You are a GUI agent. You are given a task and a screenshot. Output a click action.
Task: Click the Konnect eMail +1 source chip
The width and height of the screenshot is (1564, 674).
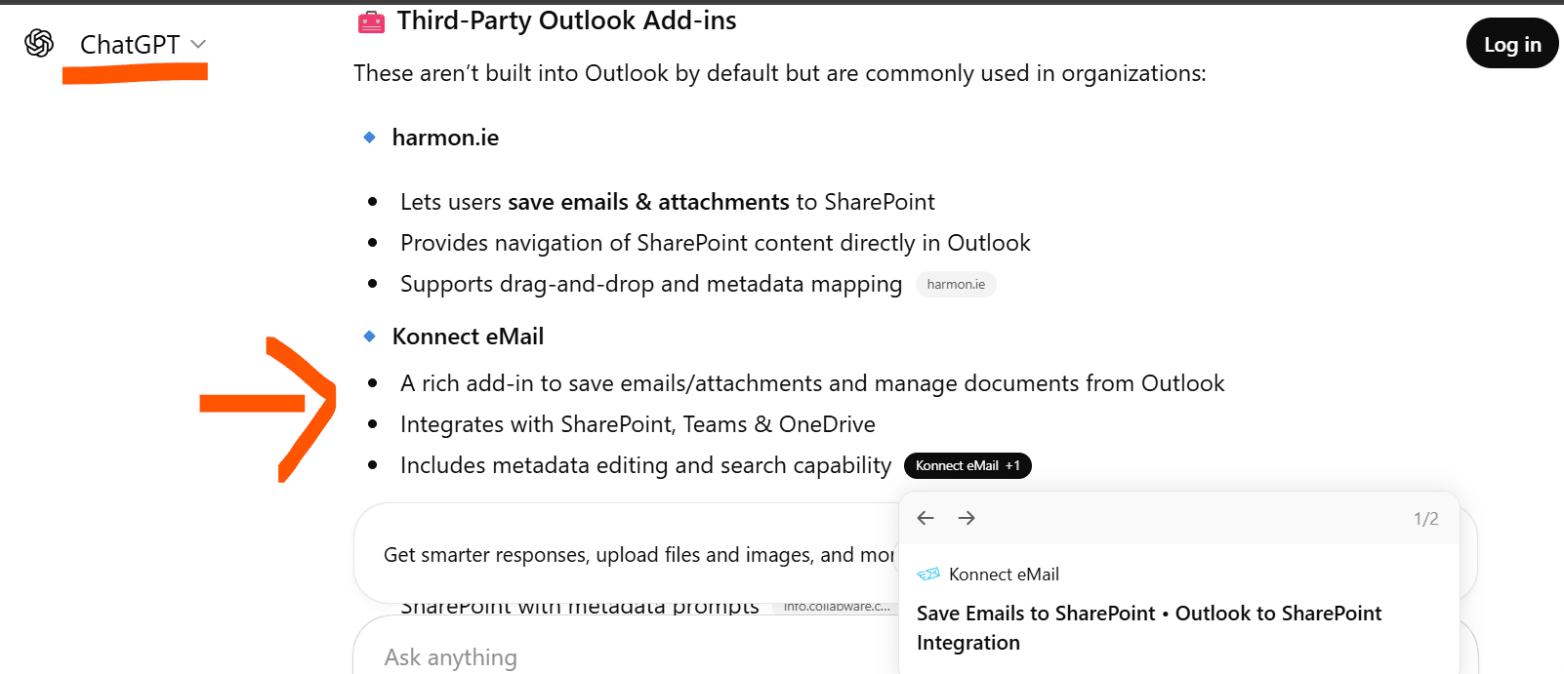[967, 466]
